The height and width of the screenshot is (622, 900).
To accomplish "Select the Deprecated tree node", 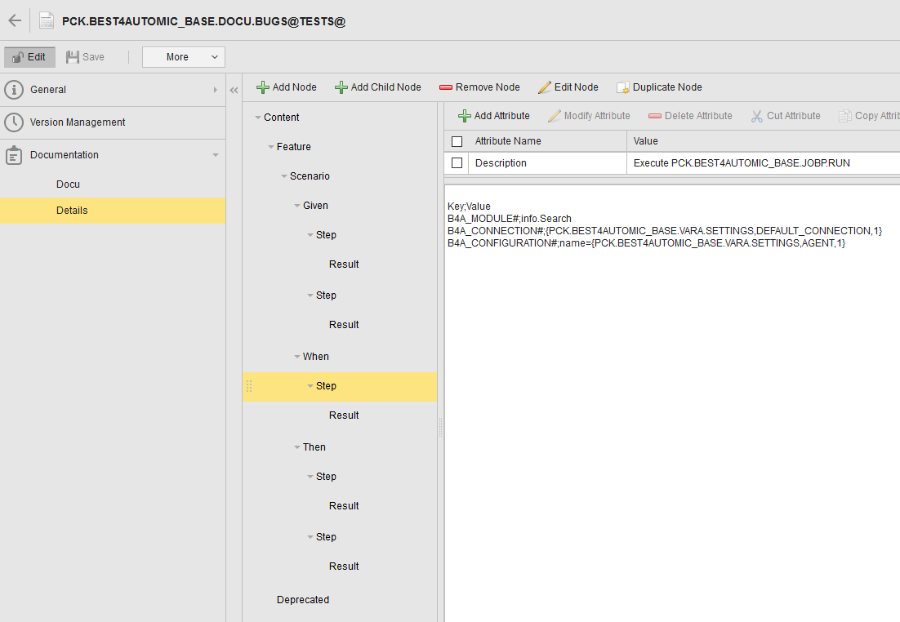I will pyautogui.click(x=303, y=600).
